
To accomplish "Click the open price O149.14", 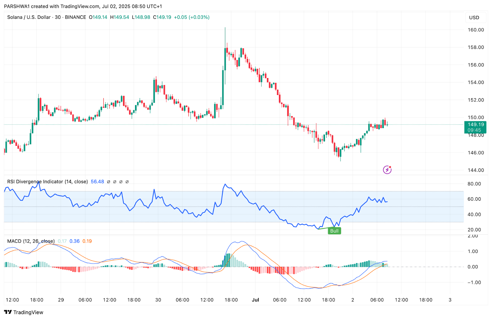I will (98, 17).
